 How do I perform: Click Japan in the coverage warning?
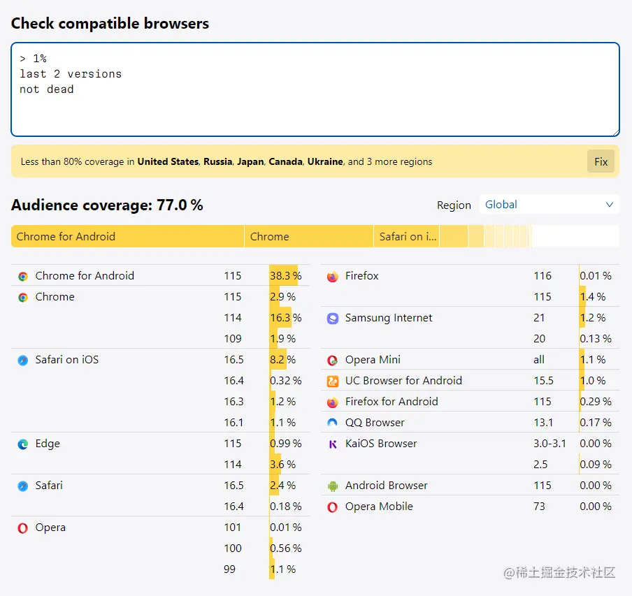(250, 161)
